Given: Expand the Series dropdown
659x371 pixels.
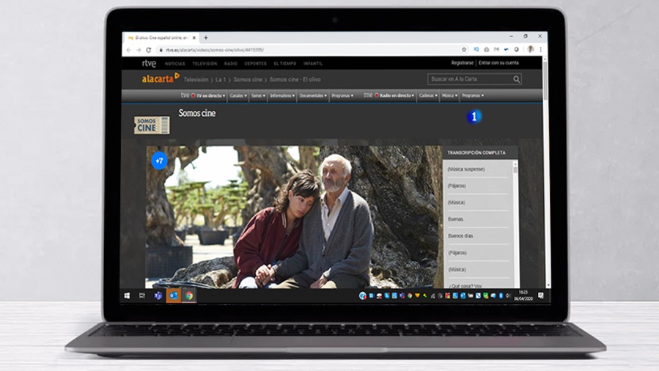Looking at the screenshot, I should (259, 96).
